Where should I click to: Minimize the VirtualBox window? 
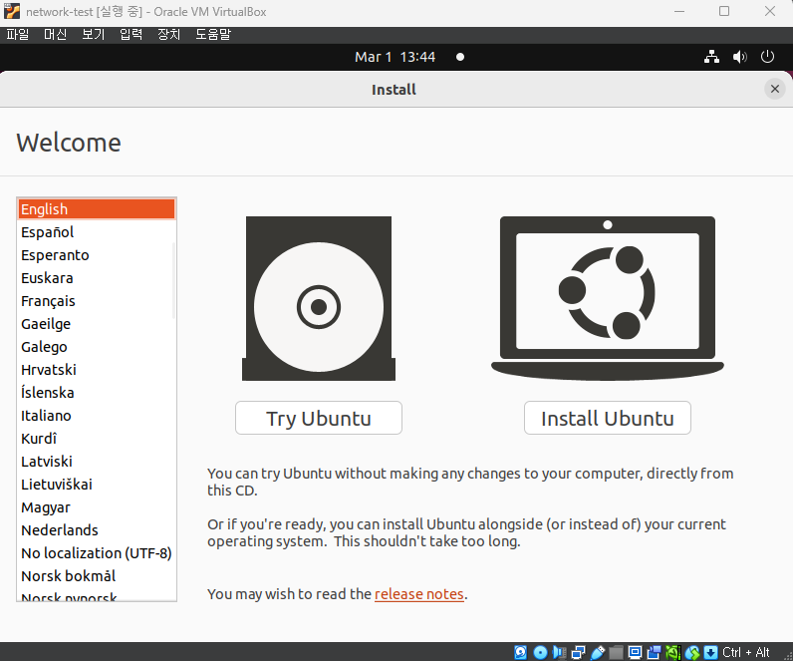[x=679, y=11]
